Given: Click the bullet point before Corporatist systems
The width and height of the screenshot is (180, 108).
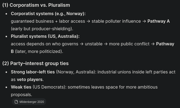Looking at the screenshot, I should tap(7, 14).
